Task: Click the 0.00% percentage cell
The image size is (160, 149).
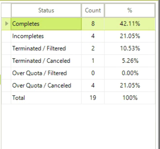Action: click(130, 73)
